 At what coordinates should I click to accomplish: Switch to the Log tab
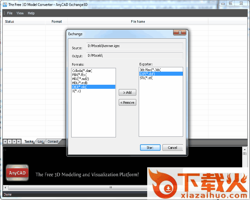[x=40, y=141]
